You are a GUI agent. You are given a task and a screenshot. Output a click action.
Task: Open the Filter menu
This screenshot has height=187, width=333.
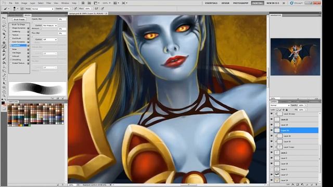click(48, 3)
